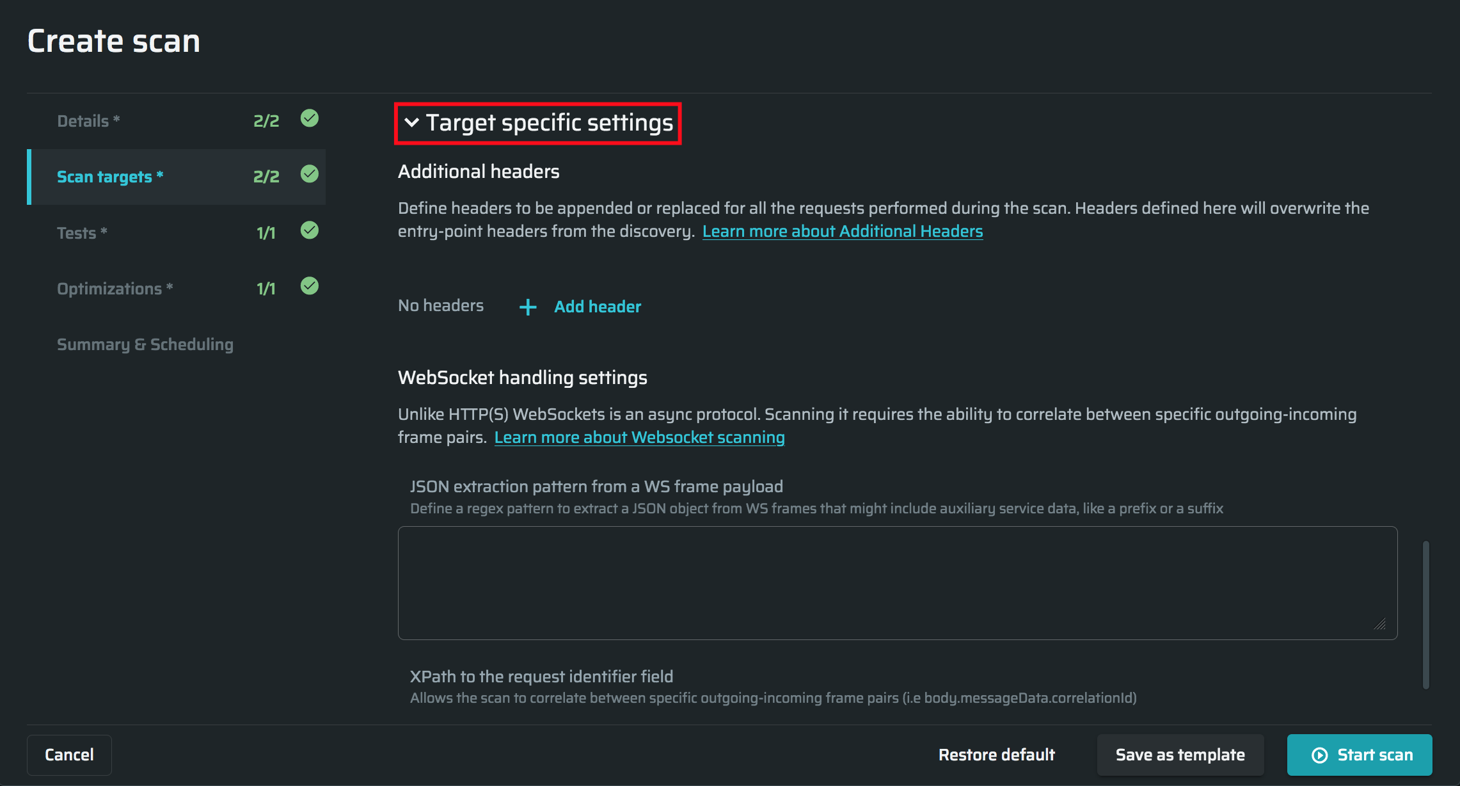This screenshot has height=786, width=1460.
Task: Open Learn more about Websocket scanning link
Action: 639,437
